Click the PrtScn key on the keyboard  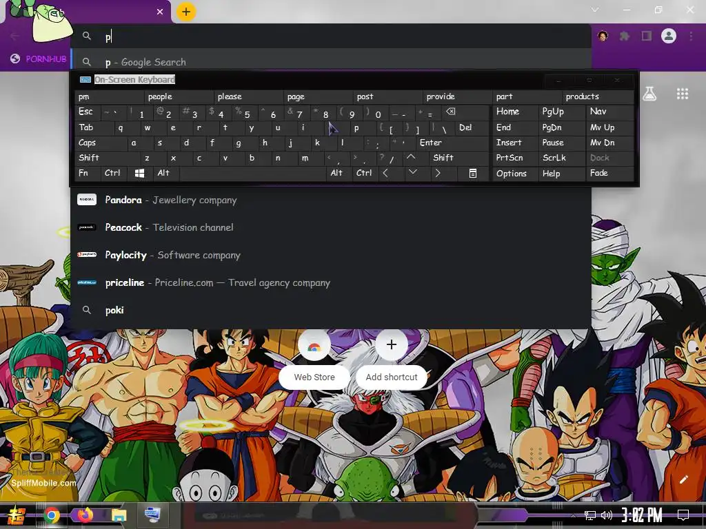(x=515, y=158)
